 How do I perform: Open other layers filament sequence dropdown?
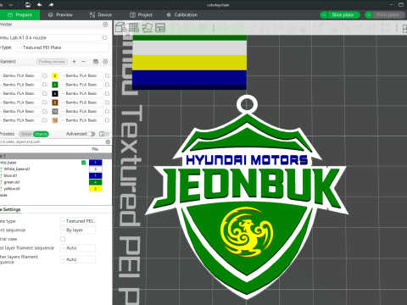click(78, 259)
